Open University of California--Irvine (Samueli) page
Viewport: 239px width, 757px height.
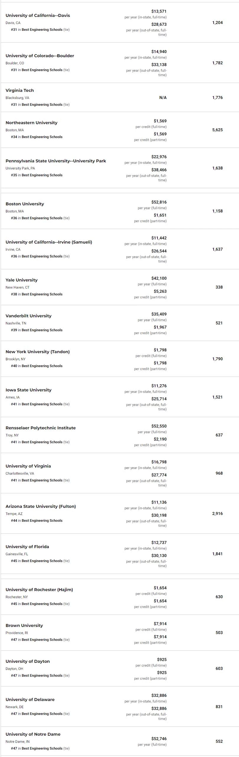click(x=49, y=242)
